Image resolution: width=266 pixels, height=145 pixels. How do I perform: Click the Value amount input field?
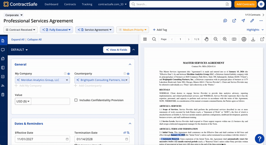tap(51, 101)
